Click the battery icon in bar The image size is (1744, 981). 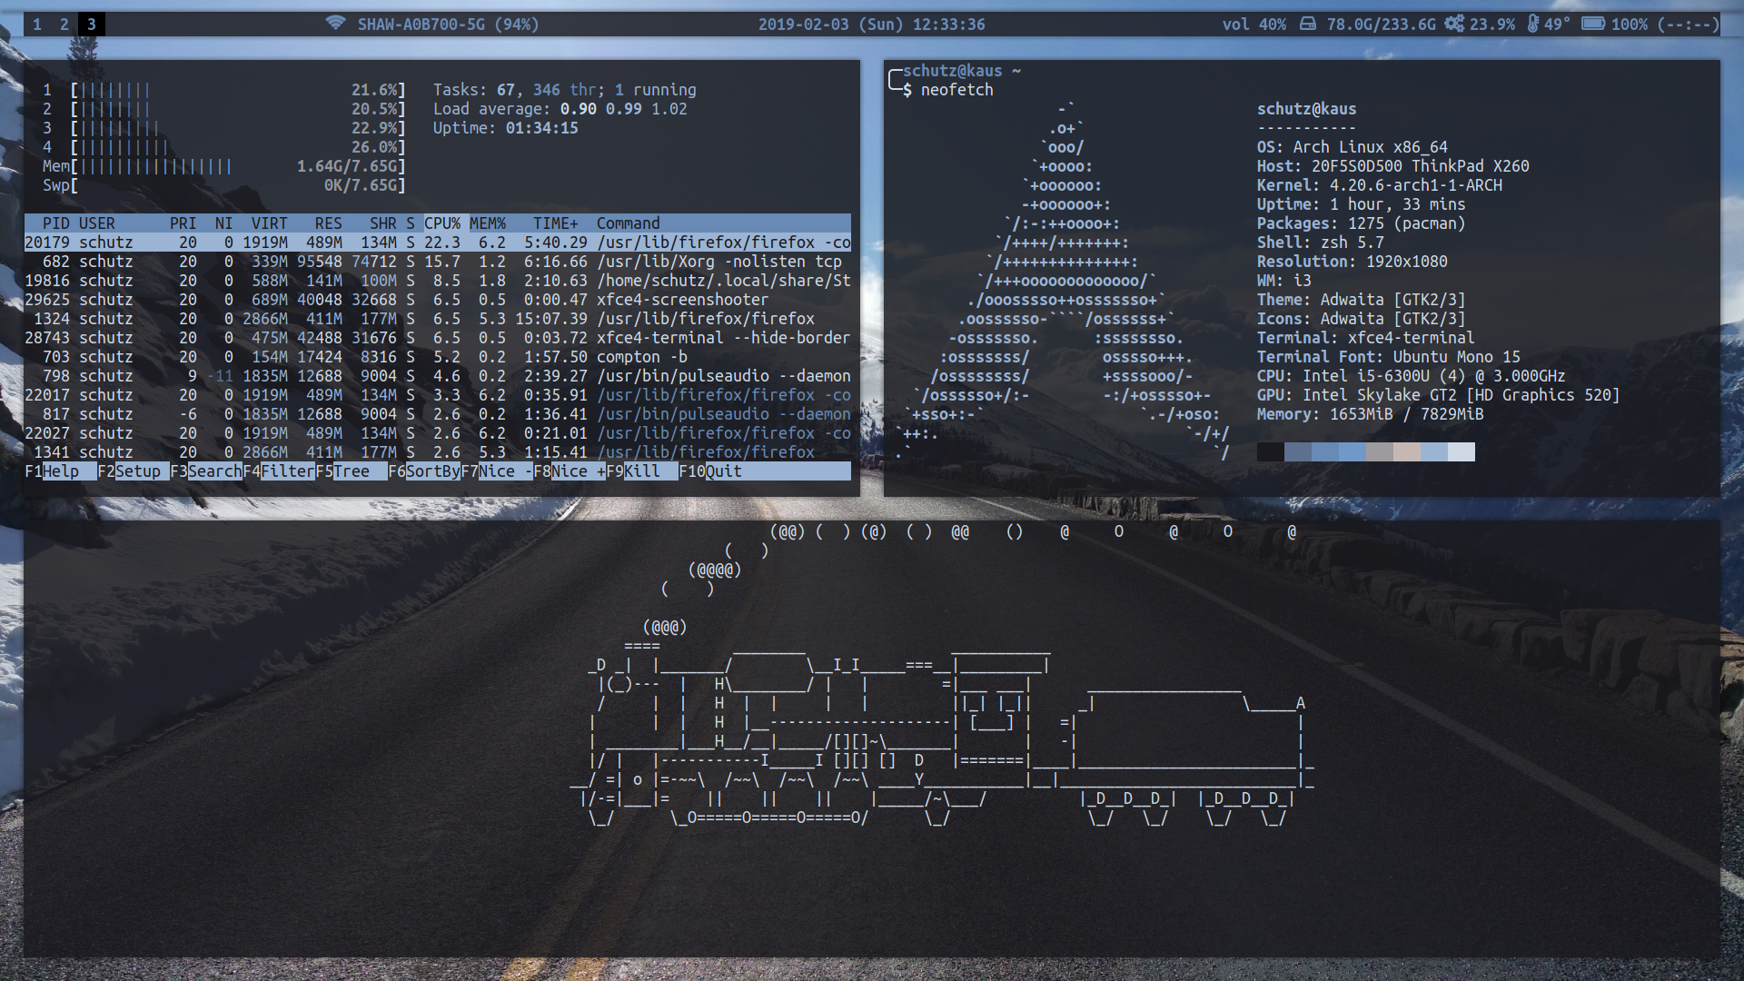point(1593,24)
